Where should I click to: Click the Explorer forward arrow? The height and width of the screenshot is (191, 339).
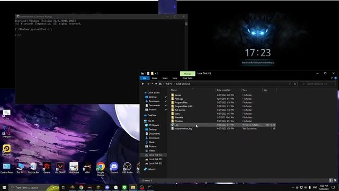(x=148, y=84)
